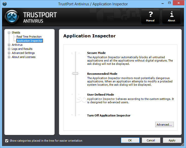
Task: Click the TrustPort wrench logo icon
Action: pos(12,17)
